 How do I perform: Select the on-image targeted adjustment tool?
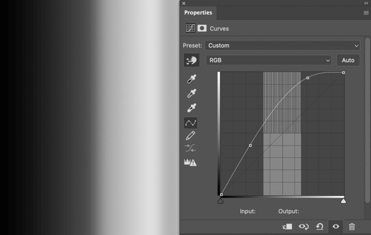191,60
